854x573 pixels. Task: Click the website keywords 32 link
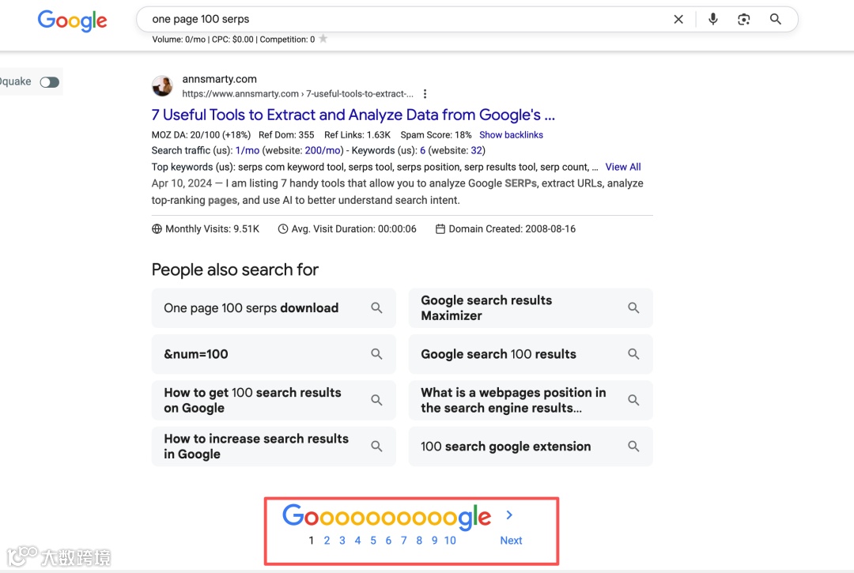click(476, 151)
